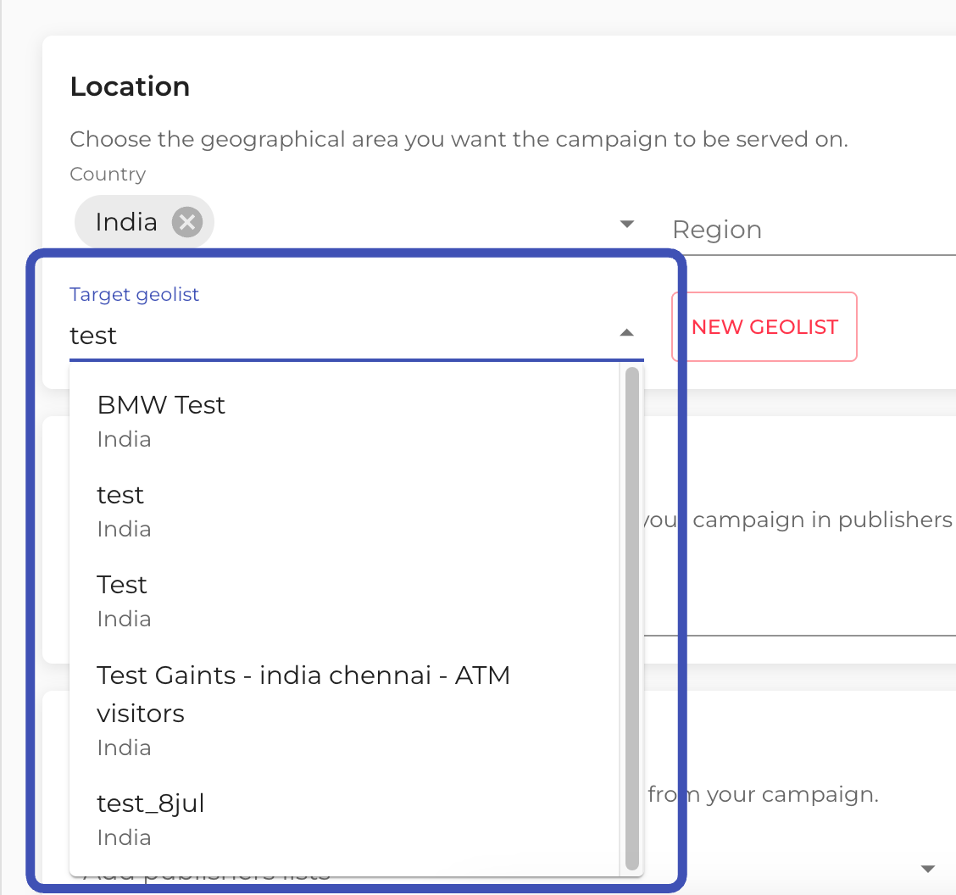
Task: Click the India chip label
Action: pos(126,223)
